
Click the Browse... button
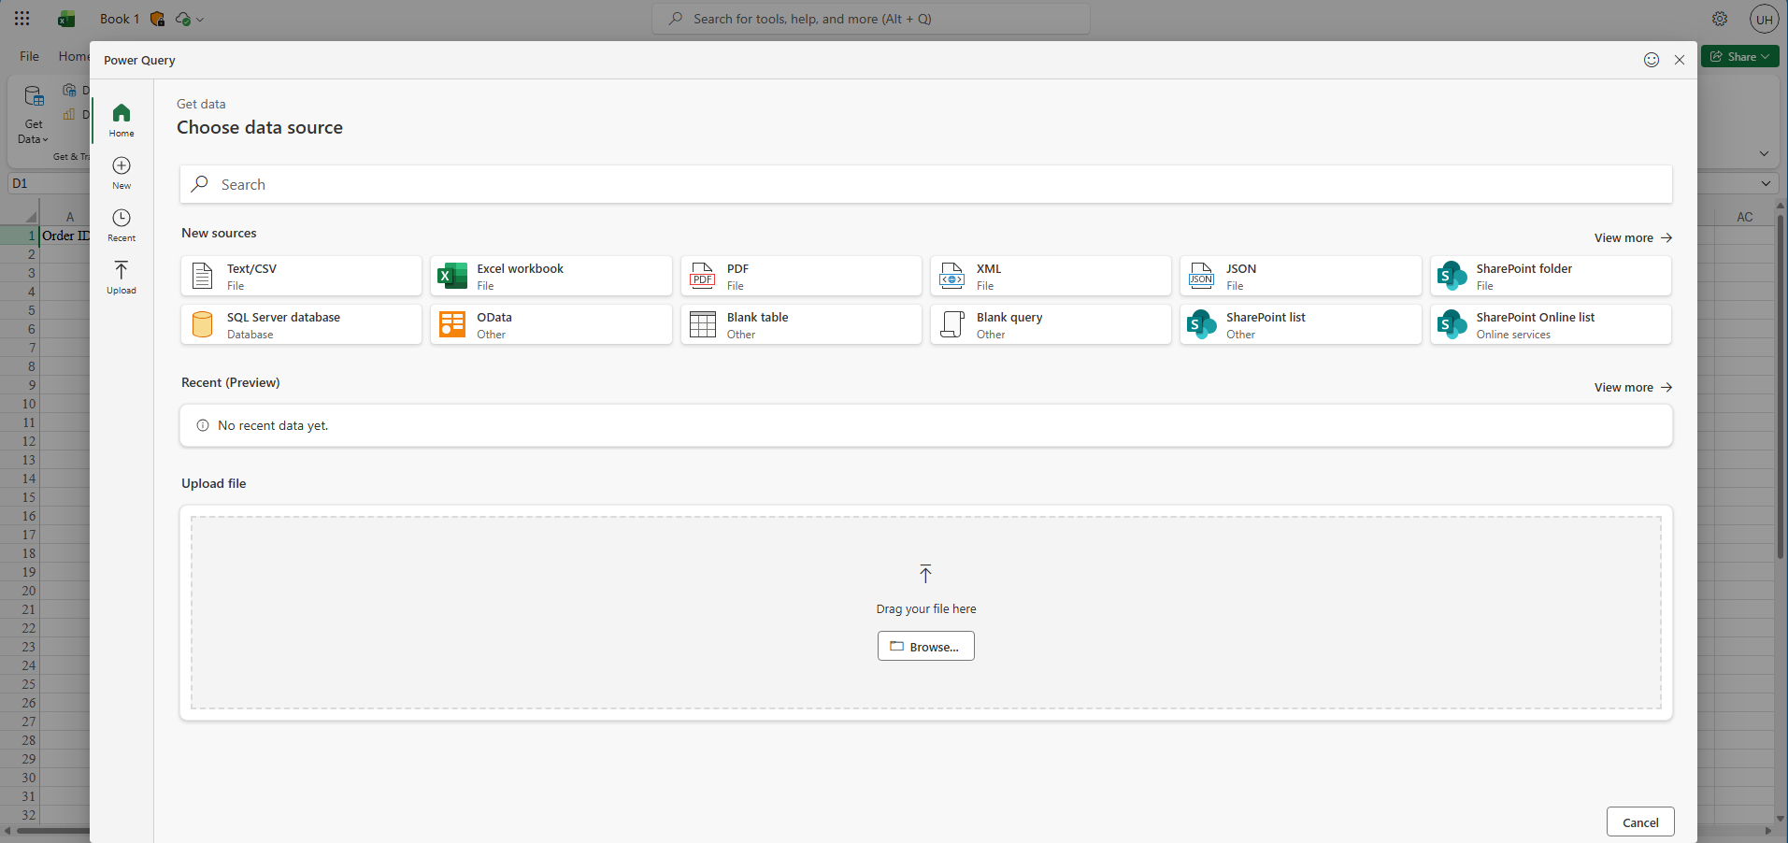[925, 646]
